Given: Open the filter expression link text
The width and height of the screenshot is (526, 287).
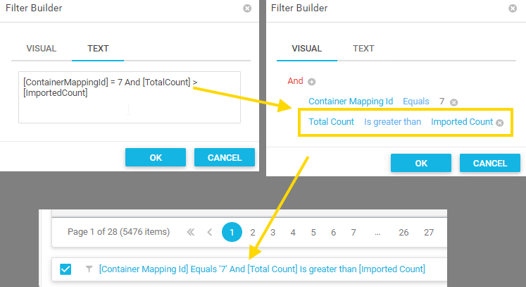Looking at the screenshot, I should click(x=262, y=269).
